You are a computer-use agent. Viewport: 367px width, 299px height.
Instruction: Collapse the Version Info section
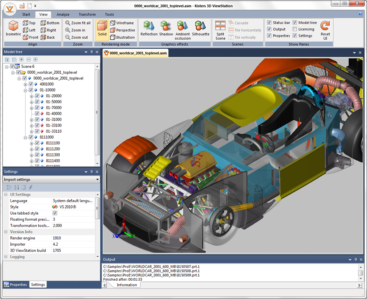coord(6,232)
